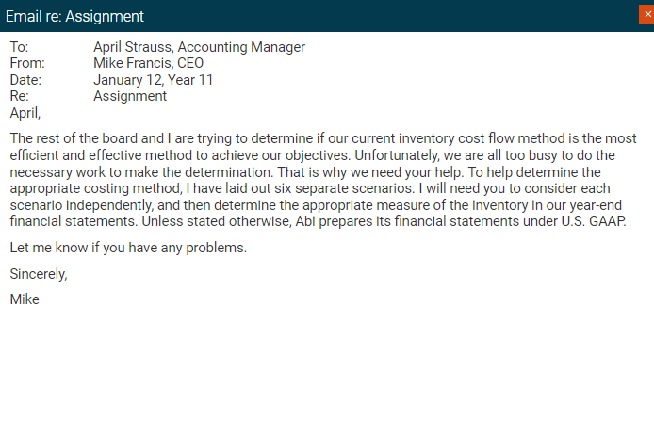Click 'Let me know if you have any problems'
The image size is (654, 436).
[128, 248]
